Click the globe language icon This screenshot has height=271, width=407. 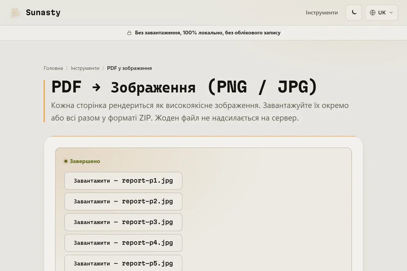pyautogui.click(x=373, y=13)
